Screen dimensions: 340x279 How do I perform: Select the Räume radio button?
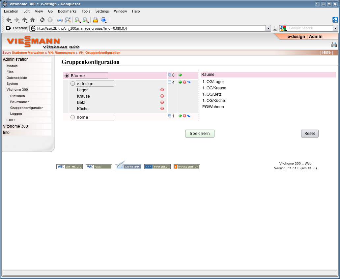click(67, 76)
